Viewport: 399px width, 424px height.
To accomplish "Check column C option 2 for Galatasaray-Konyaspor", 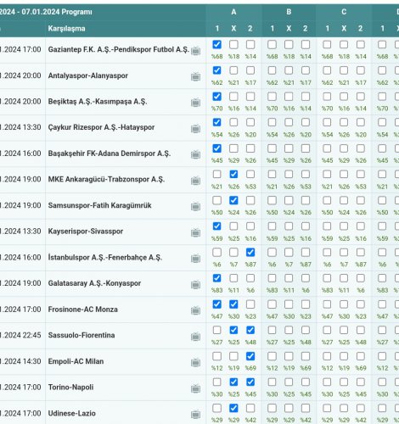I will click(x=361, y=278).
